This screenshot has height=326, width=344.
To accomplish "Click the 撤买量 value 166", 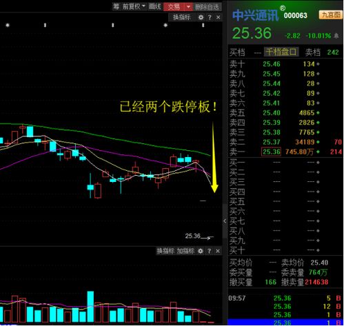I will click(270, 282).
